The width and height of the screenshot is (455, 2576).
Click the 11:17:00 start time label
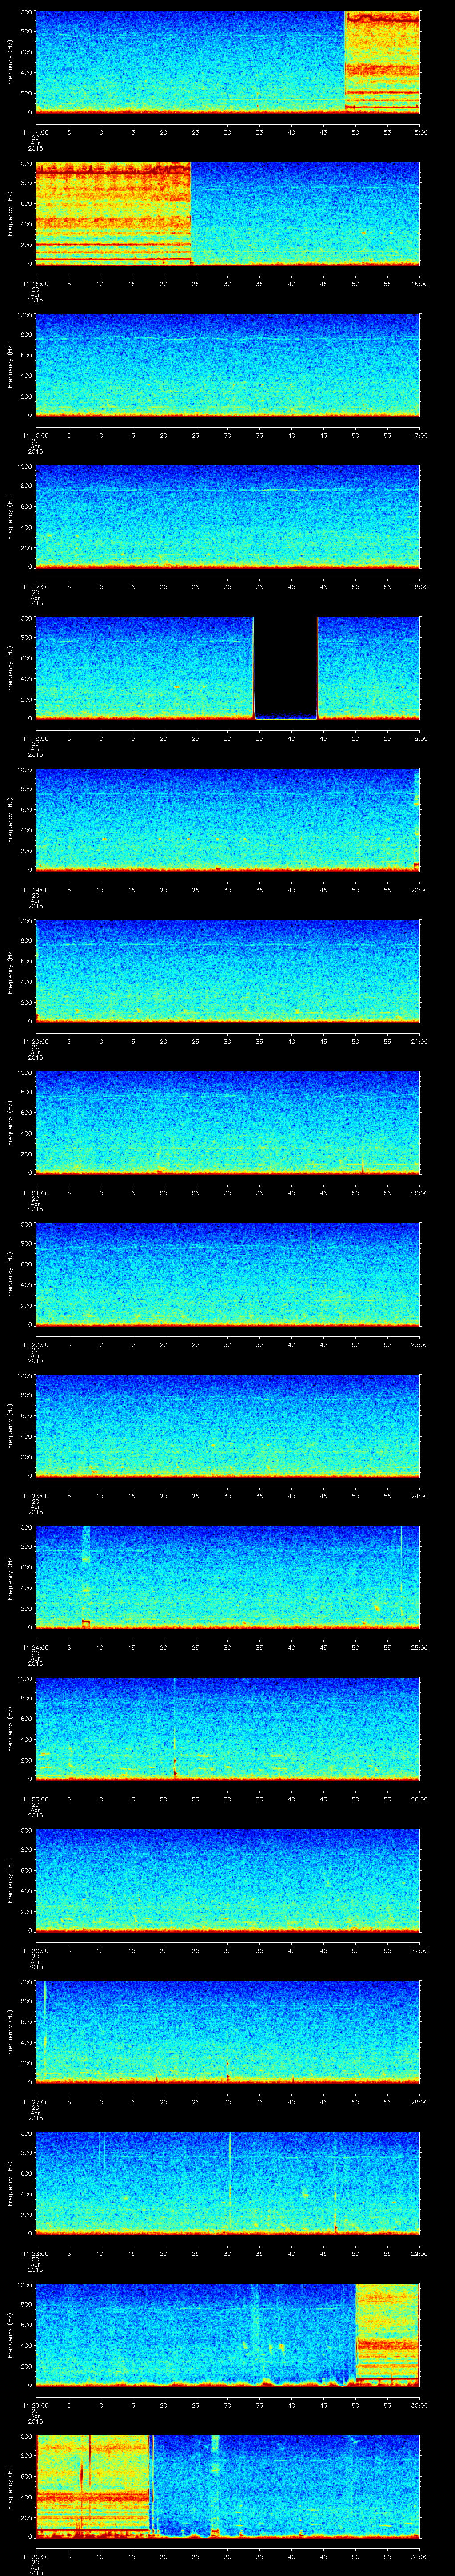coord(35,586)
